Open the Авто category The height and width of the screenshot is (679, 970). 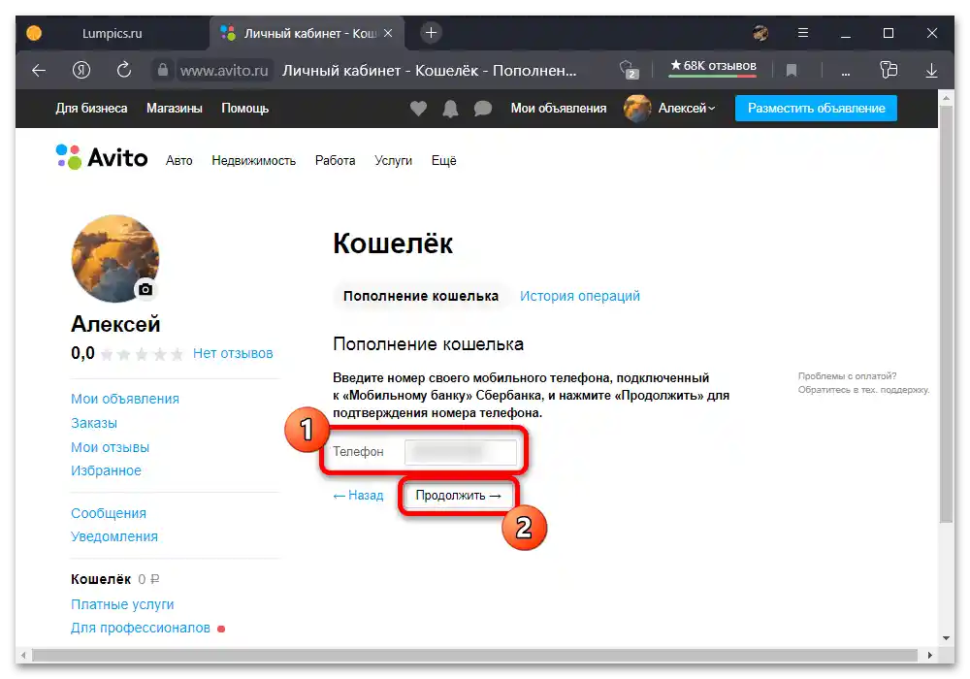coord(178,161)
